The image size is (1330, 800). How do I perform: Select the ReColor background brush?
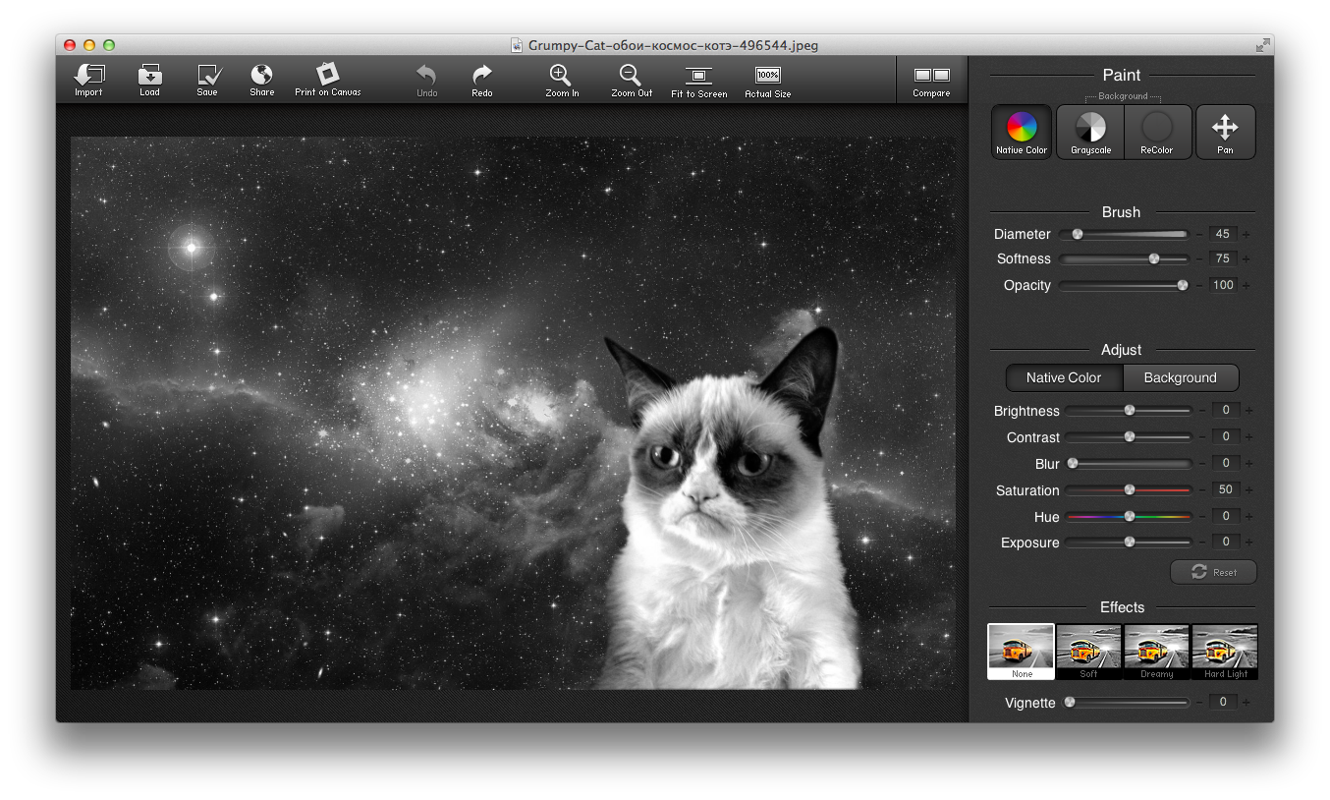click(x=1157, y=132)
